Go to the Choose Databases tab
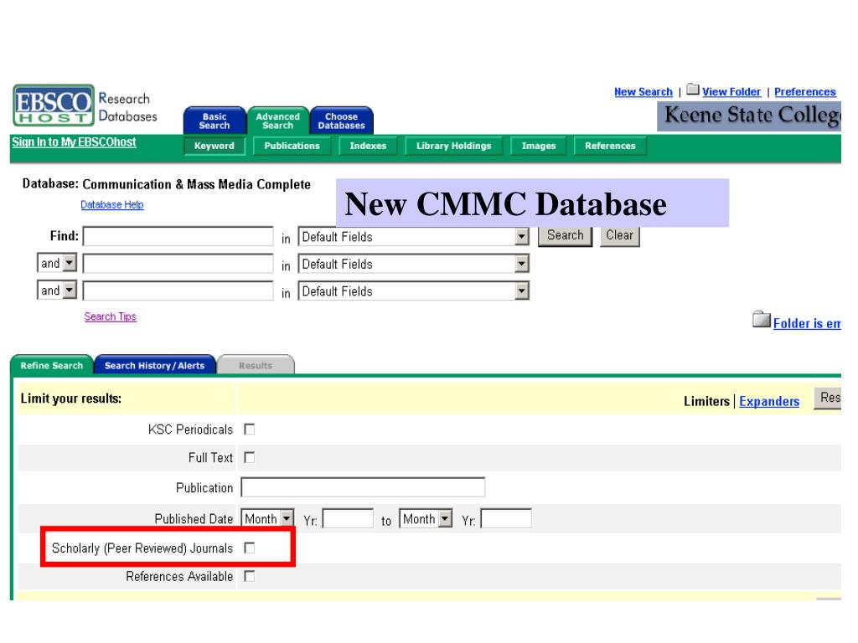This screenshot has height=643, width=858. coord(342,121)
